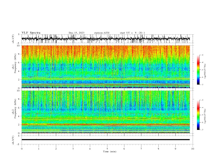Screen dimensions: 217x167
Task: Click the flat ch.3 voltage trace
Action: (105, 140)
